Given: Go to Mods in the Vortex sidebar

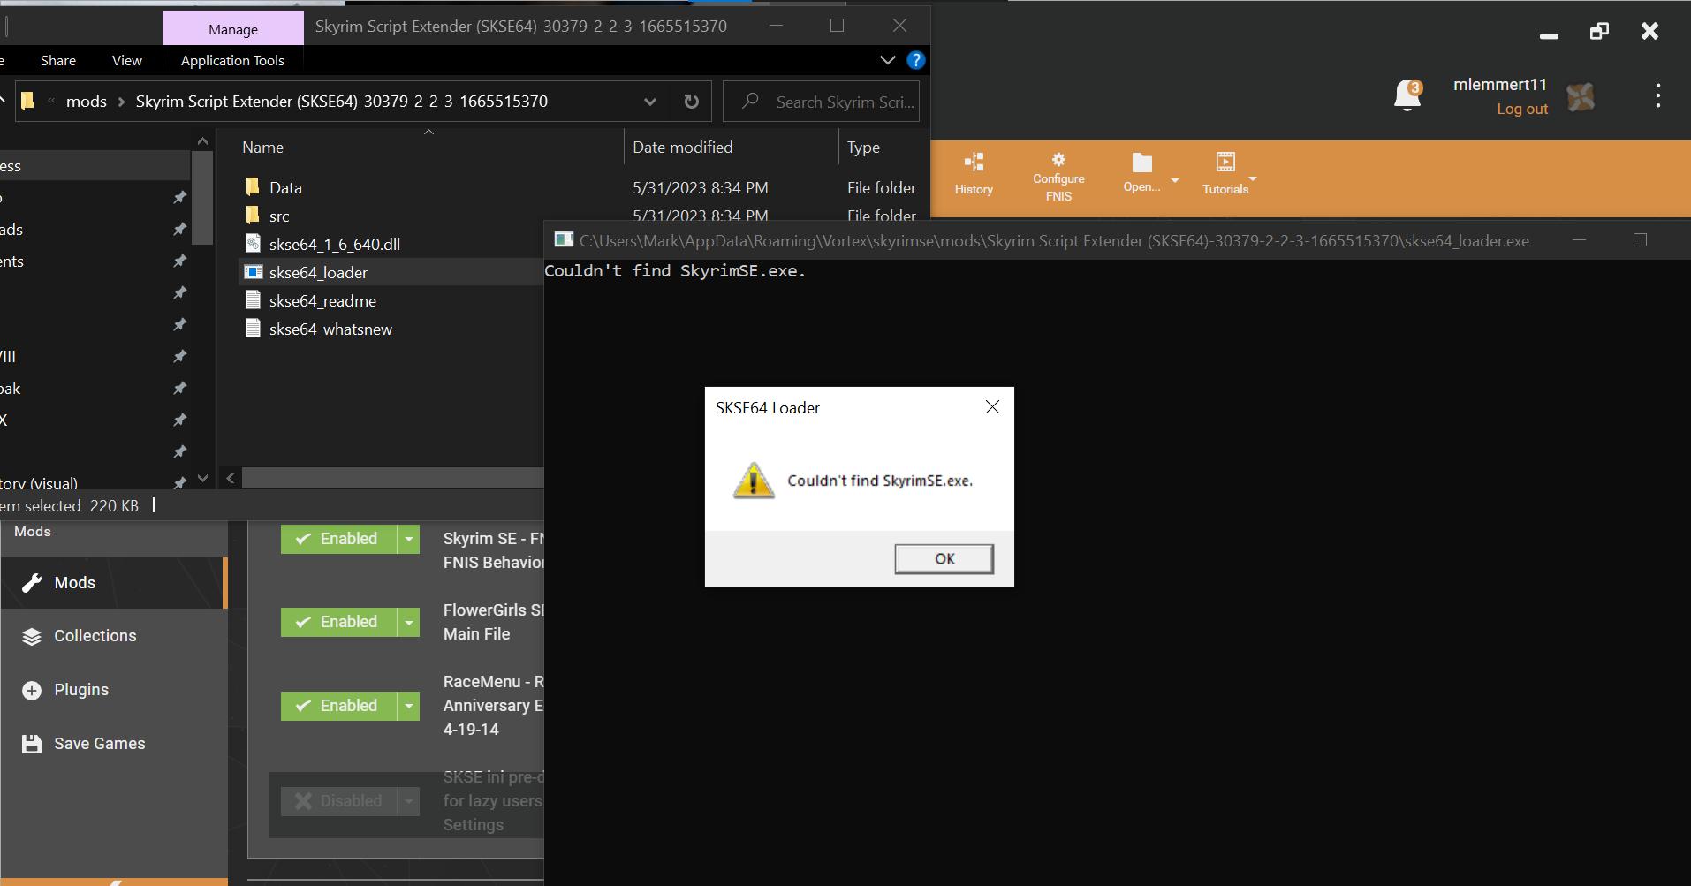Looking at the screenshot, I should point(114,583).
